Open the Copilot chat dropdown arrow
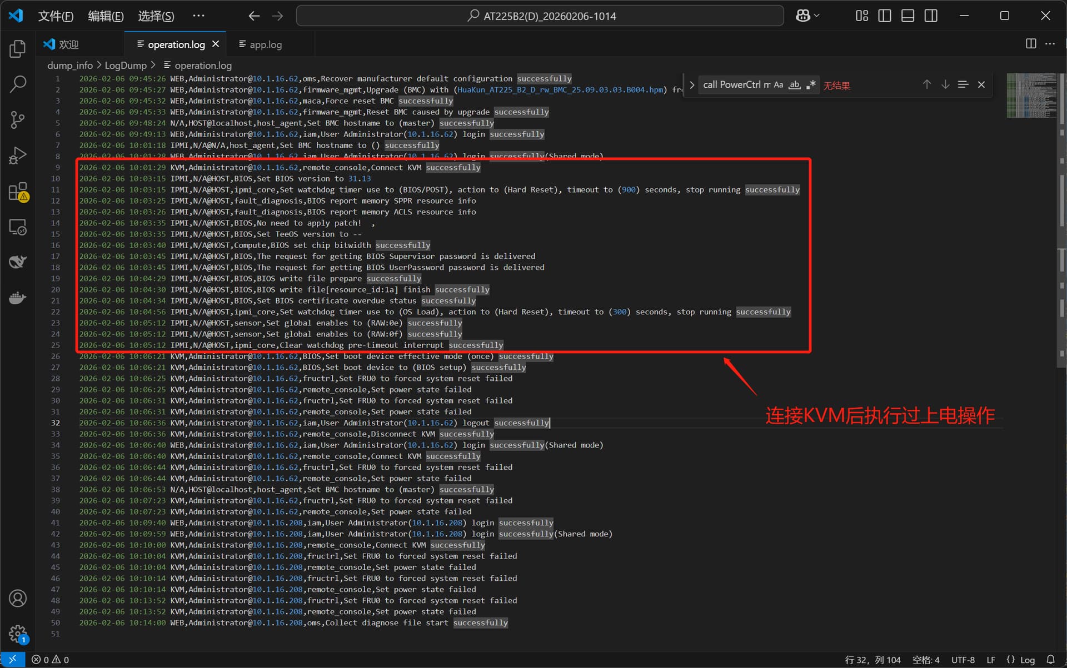This screenshot has width=1067, height=668. (x=816, y=16)
